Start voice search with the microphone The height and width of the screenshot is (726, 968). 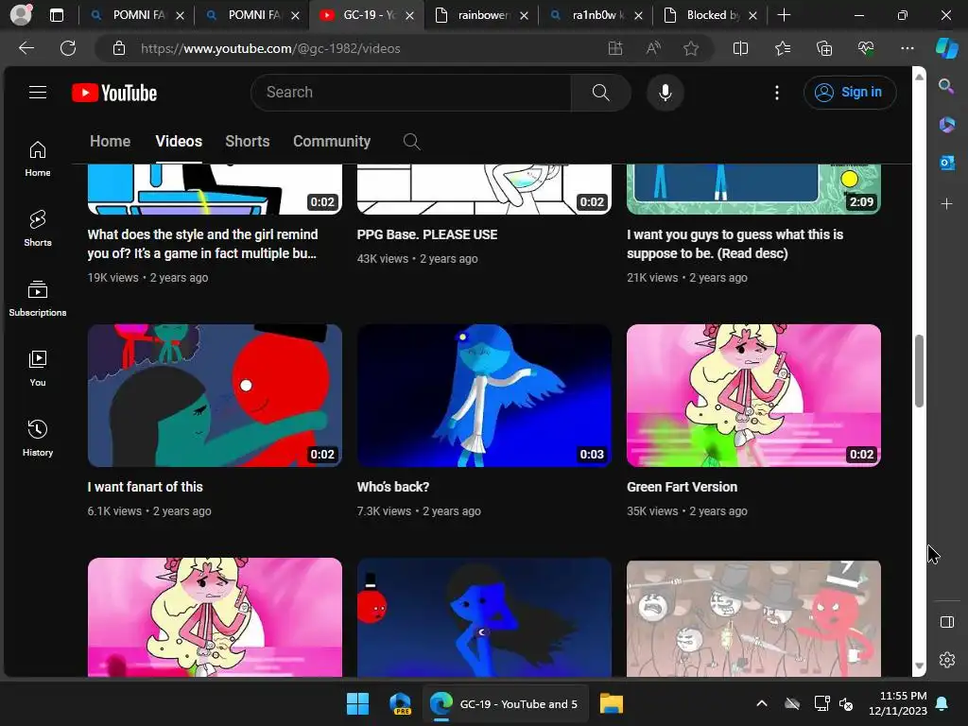click(x=665, y=93)
